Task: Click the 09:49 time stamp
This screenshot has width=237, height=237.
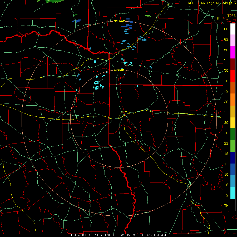Action: [160, 235]
